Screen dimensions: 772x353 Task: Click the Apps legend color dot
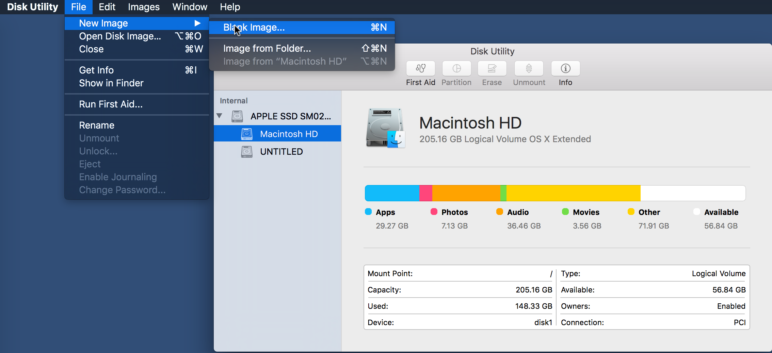pyautogui.click(x=368, y=212)
